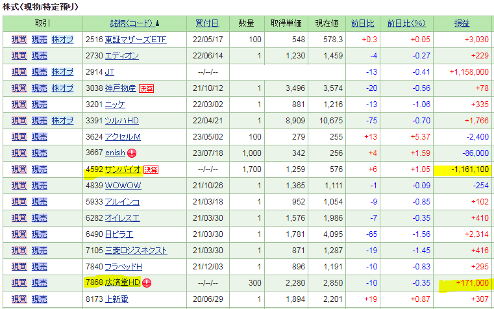Sort the table by 買付日 column
494x309 pixels.
pyautogui.click(x=207, y=23)
